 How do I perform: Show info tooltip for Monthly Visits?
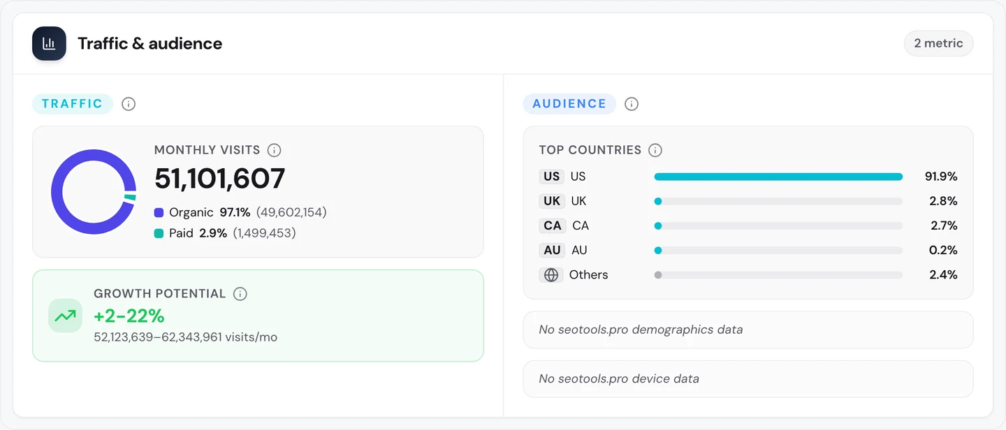point(275,150)
